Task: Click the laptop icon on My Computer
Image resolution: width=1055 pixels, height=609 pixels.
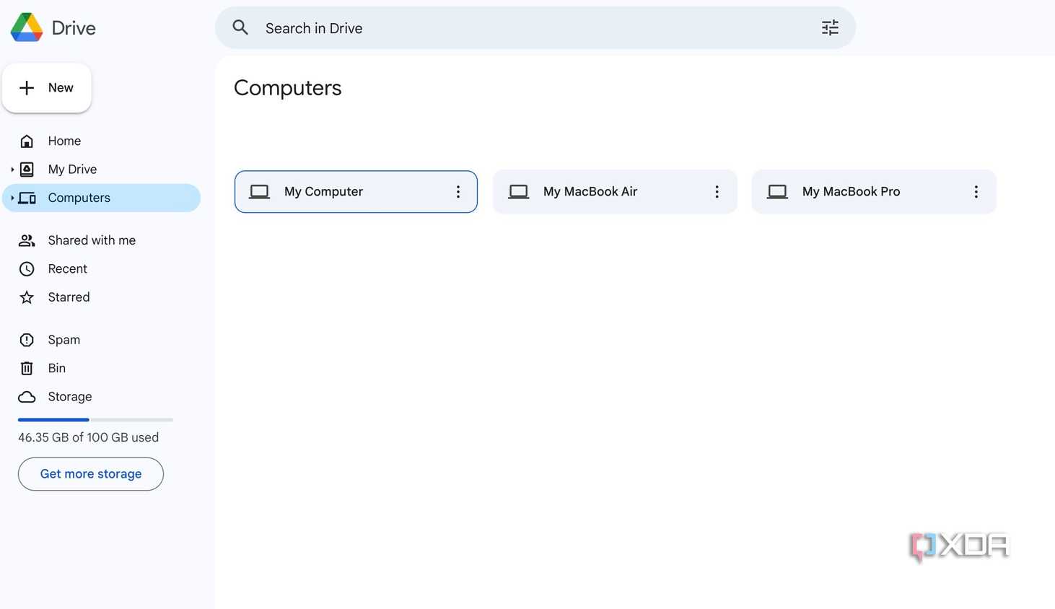Action: point(259,192)
